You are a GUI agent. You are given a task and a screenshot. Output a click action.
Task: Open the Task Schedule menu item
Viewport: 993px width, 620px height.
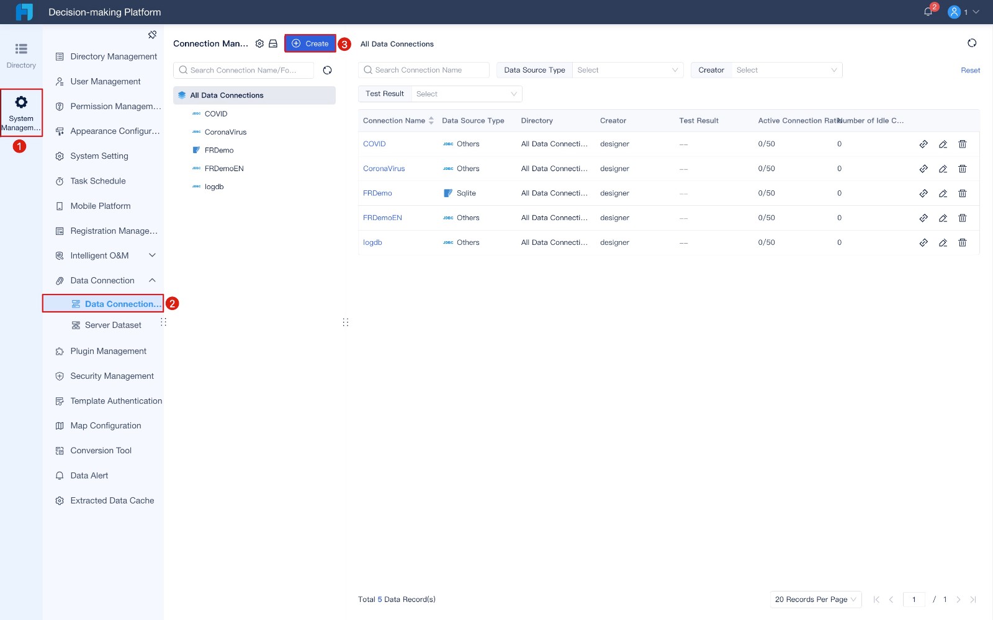coord(98,181)
